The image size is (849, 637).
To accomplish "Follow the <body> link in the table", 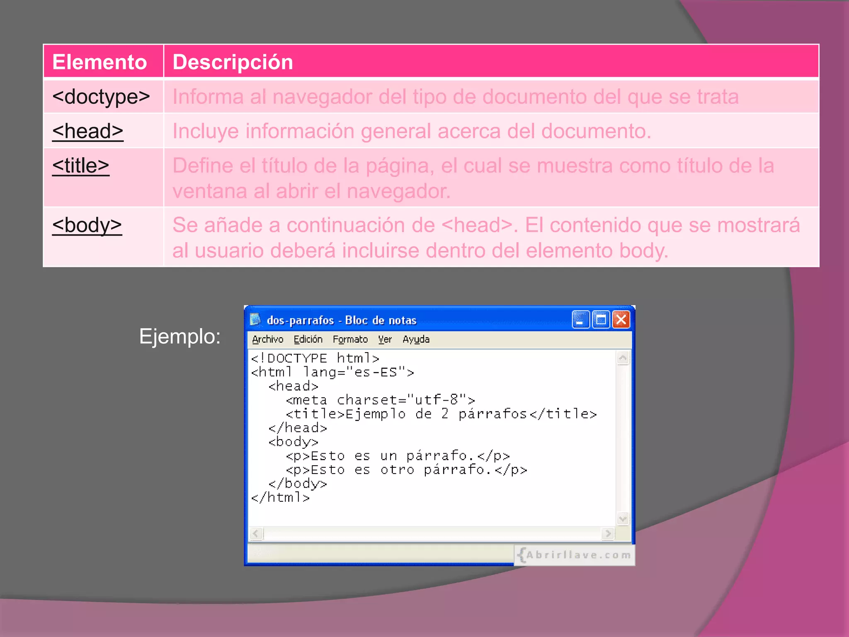I will [87, 225].
